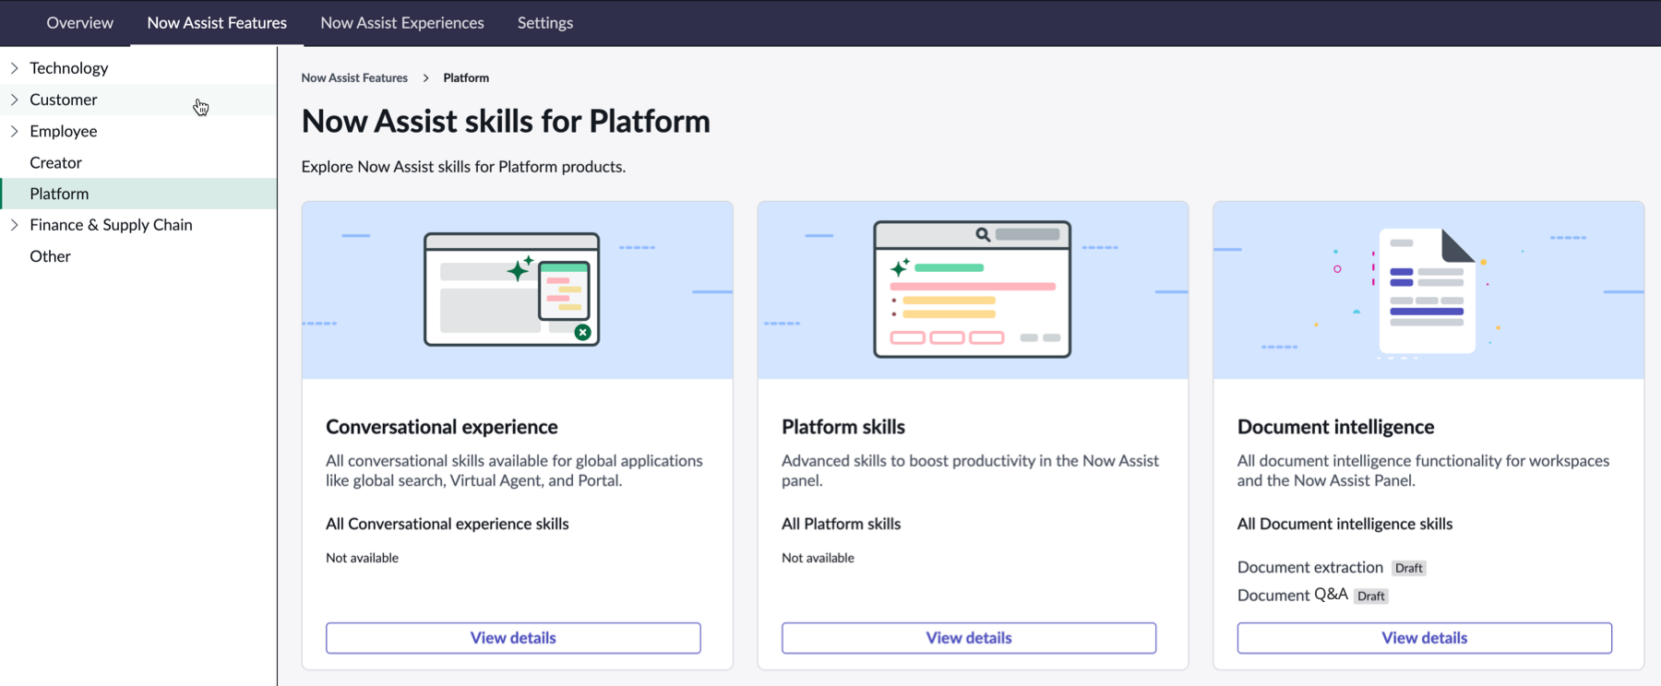Screen dimensions: 1661x686
Task: Expand the Employee tree chevron
Action: [14, 131]
